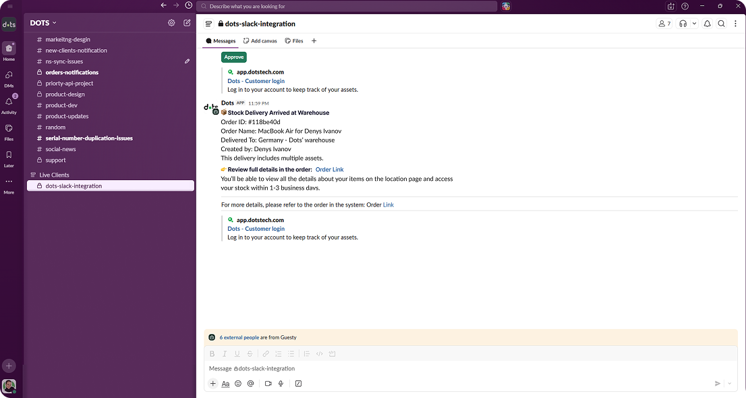Open channel notification bell settings
746x398 pixels.
[x=708, y=24]
